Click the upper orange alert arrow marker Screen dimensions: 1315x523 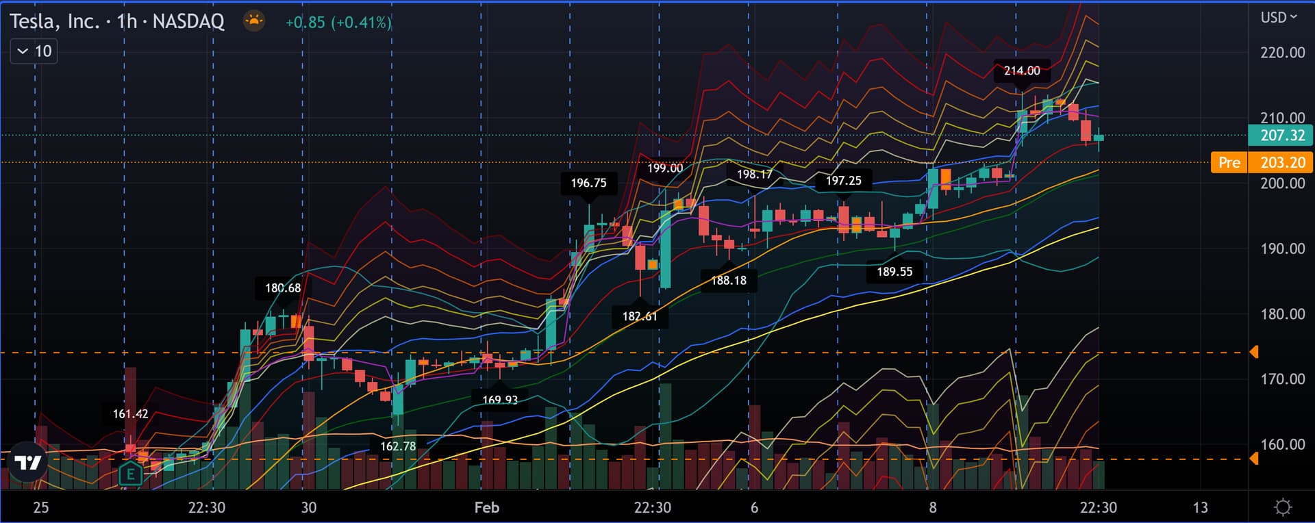tap(1254, 352)
